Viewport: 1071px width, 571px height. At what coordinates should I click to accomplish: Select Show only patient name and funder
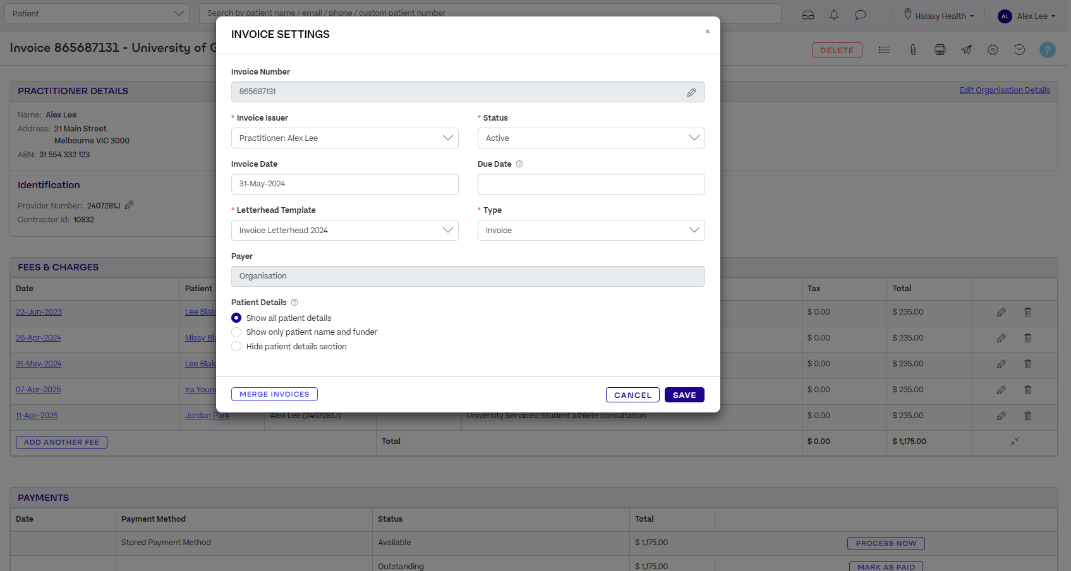coord(236,332)
